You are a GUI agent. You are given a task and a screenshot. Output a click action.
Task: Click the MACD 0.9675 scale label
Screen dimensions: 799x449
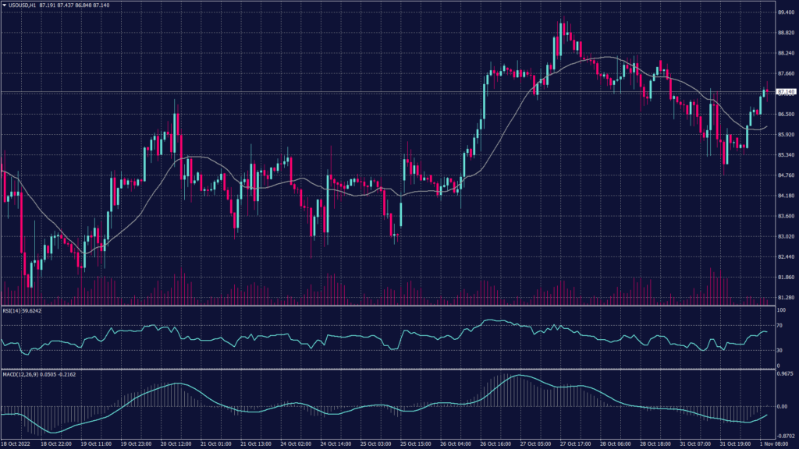pyautogui.click(x=783, y=374)
